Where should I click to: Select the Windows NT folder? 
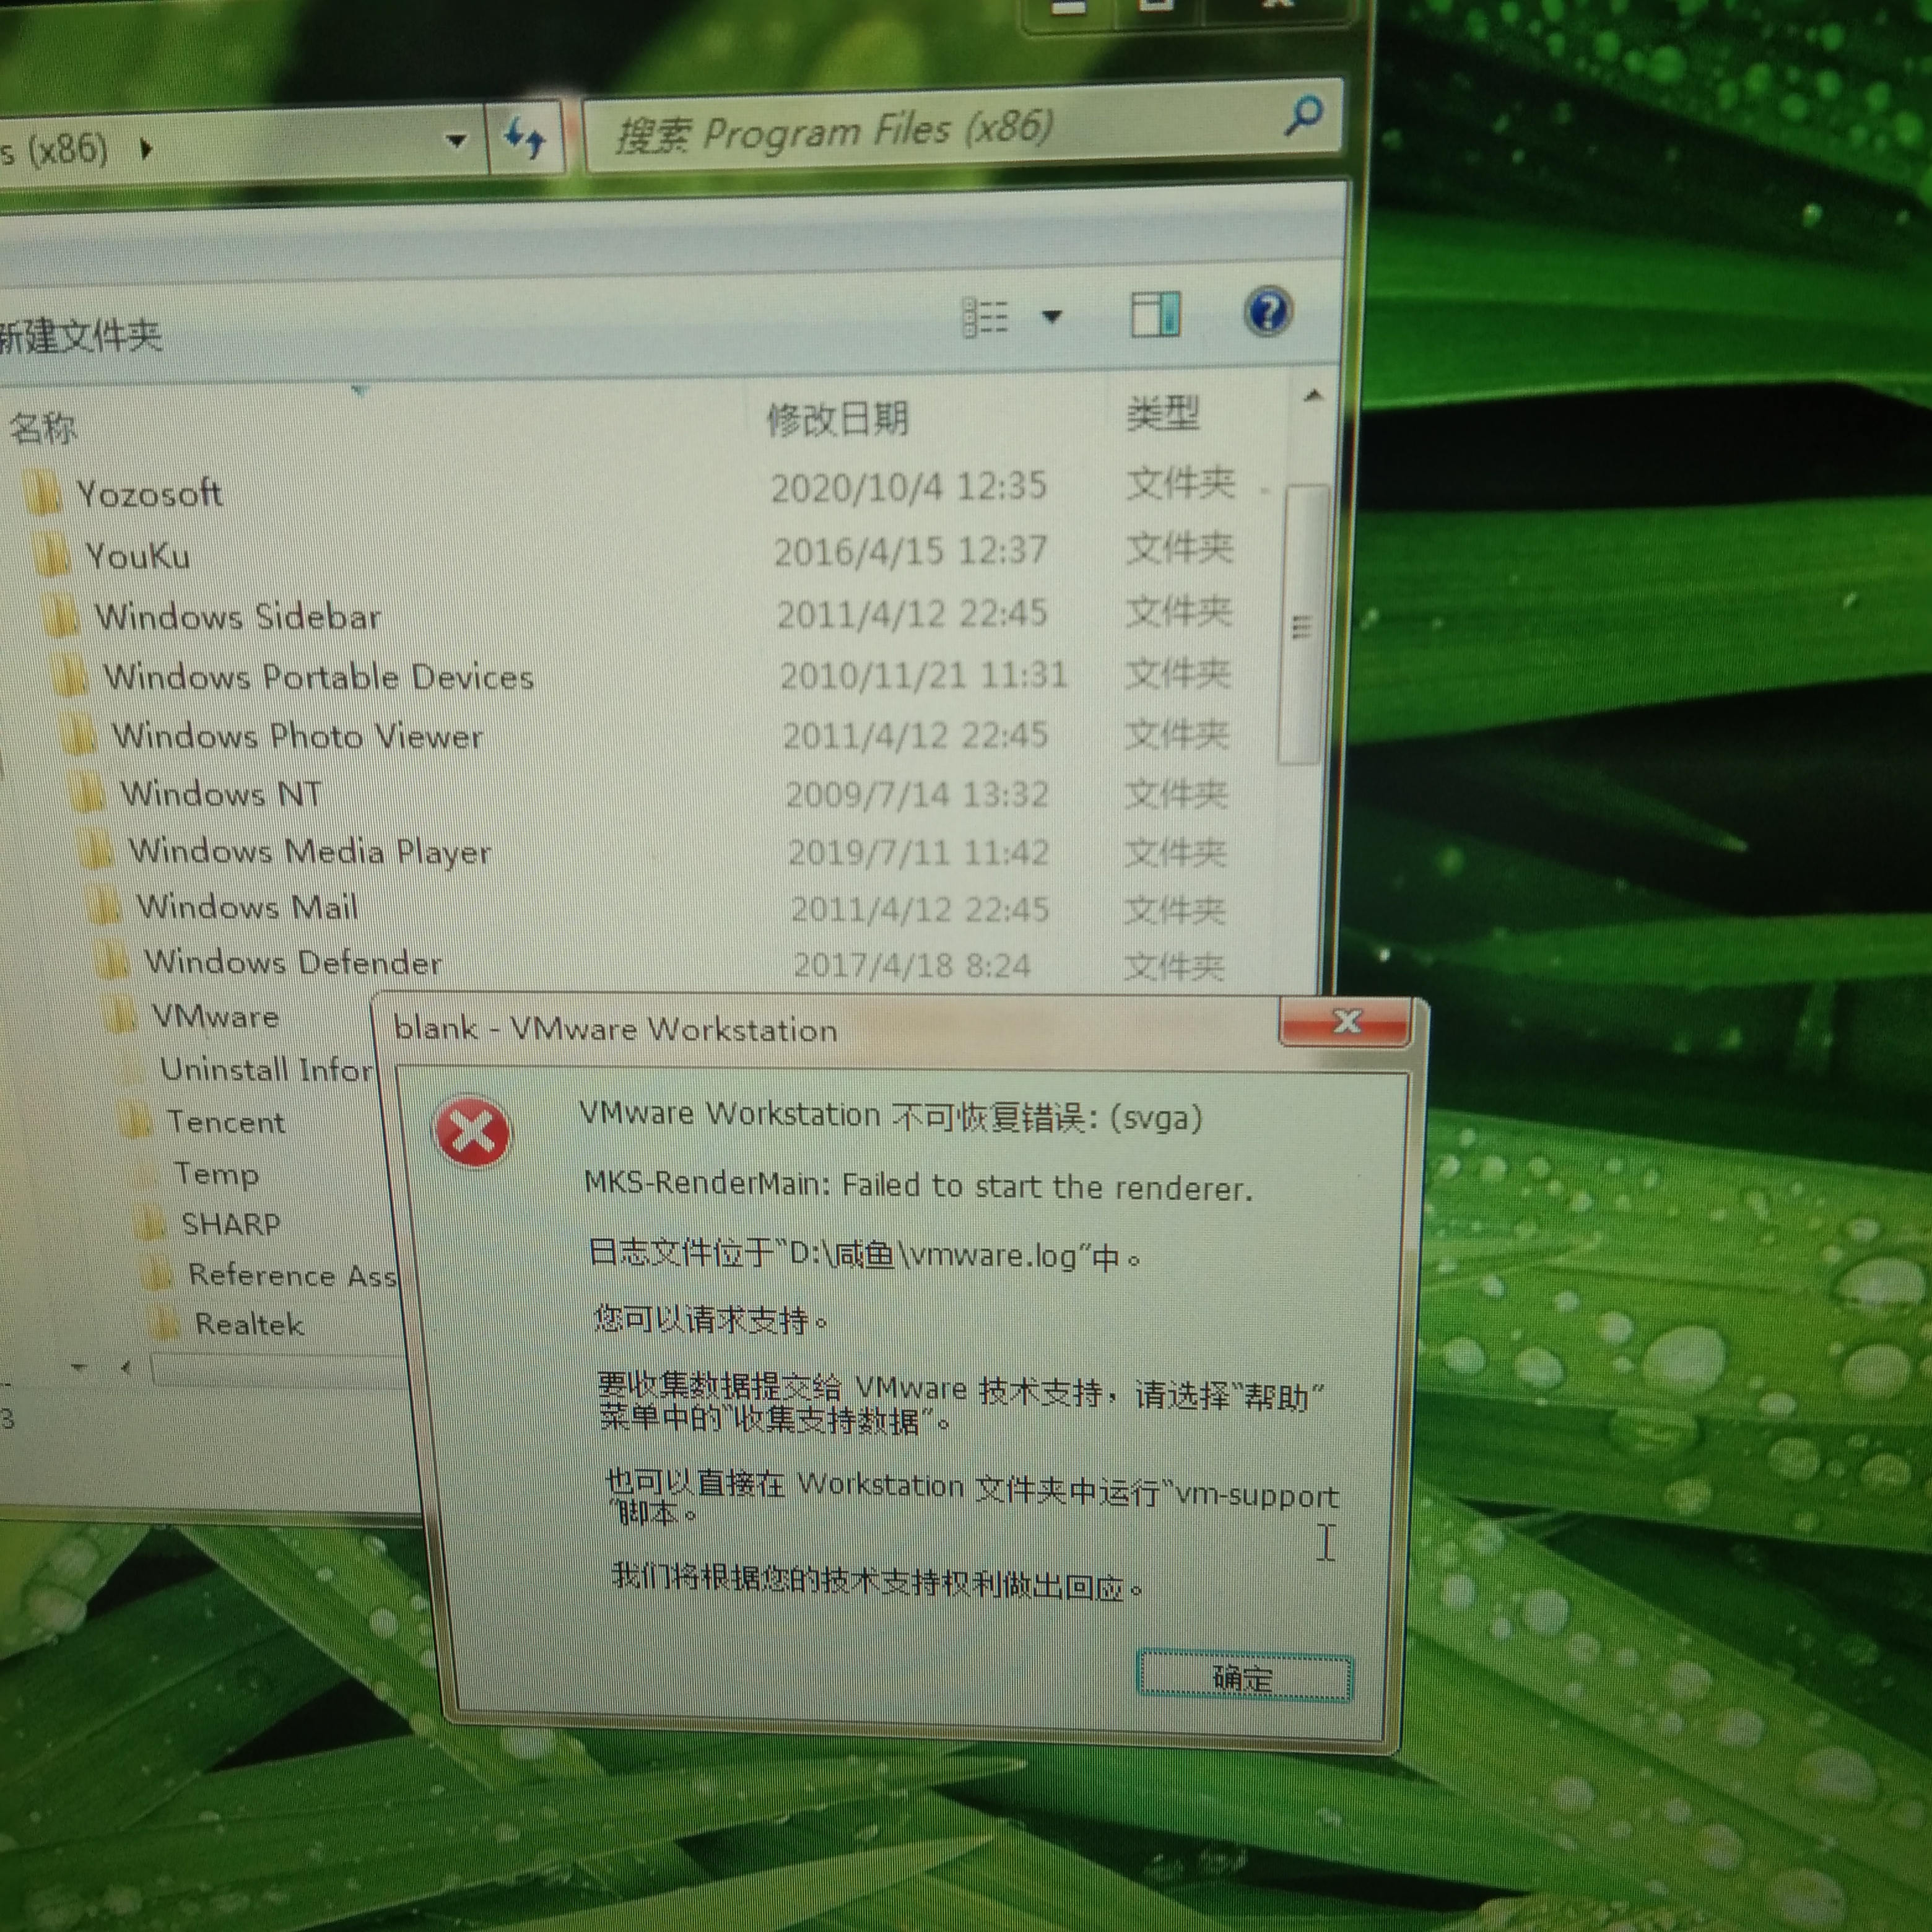221,794
